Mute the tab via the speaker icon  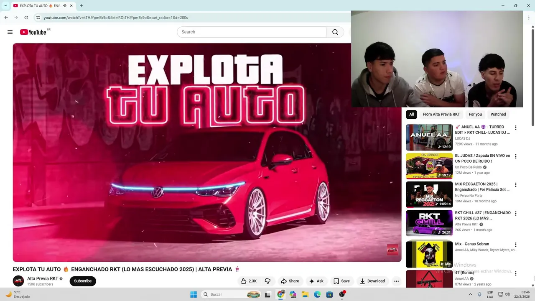coord(64,6)
